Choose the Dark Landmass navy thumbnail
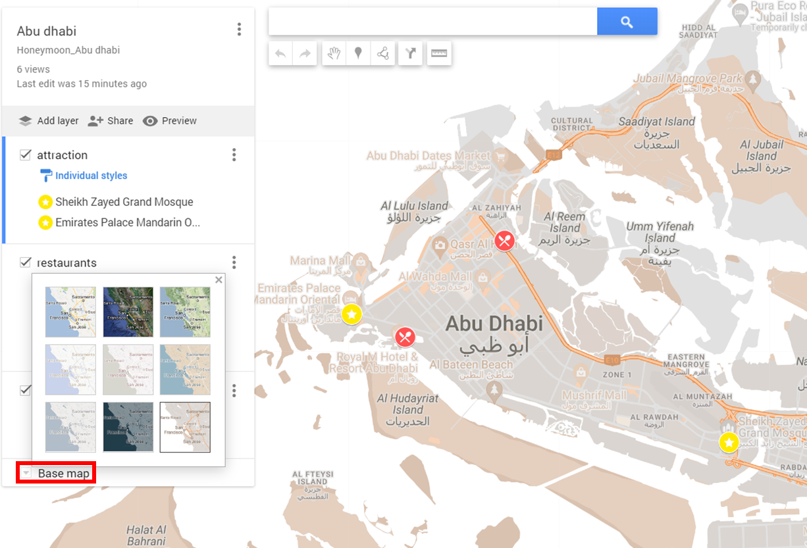This screenshot has height=548, width=807. (x=128, y=428)
